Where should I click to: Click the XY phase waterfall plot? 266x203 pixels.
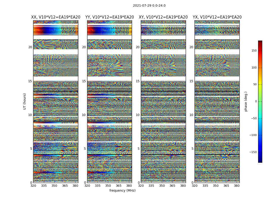point(163,101)
